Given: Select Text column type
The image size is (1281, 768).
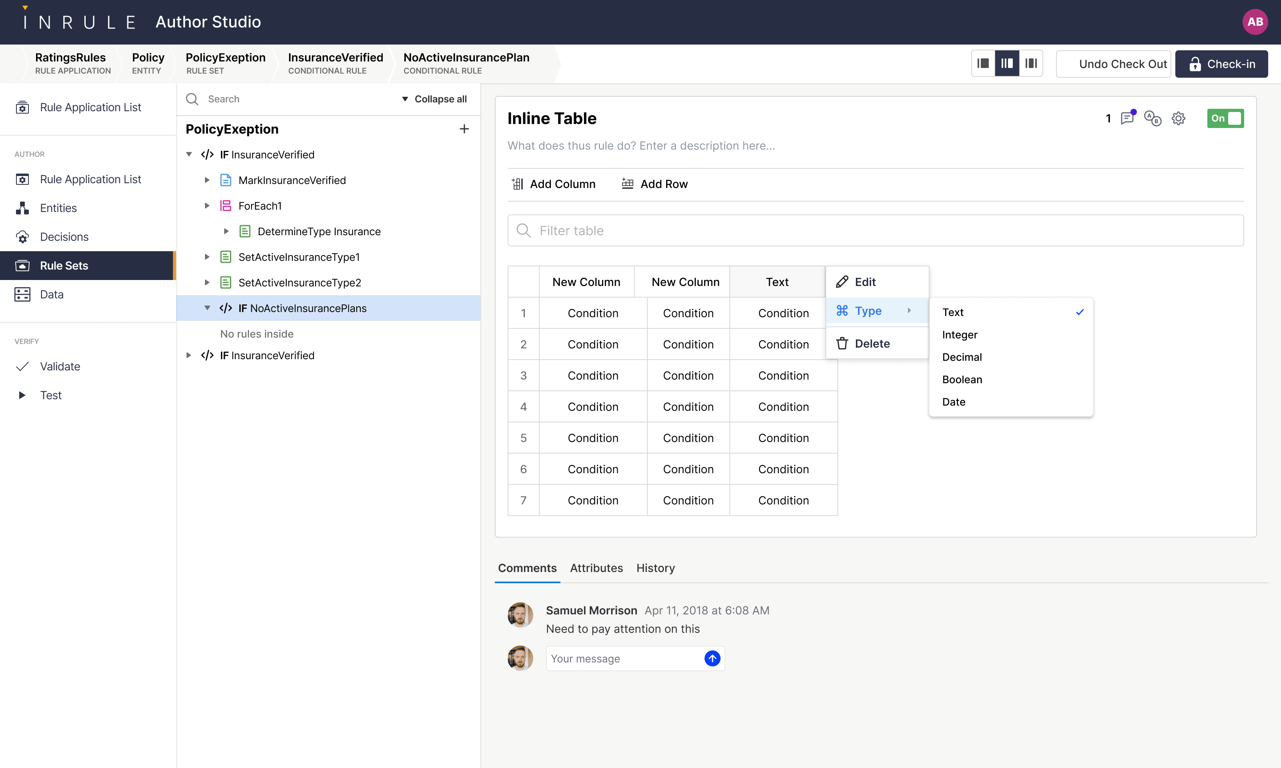Looking at the screenshot, I should [1011, 312].
